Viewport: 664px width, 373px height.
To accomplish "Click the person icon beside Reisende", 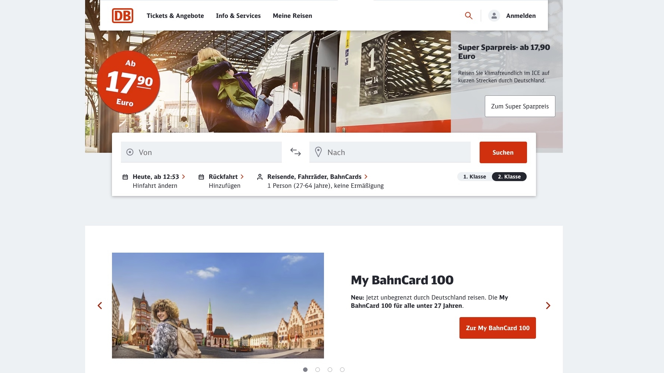I will [x=260, y=177].
